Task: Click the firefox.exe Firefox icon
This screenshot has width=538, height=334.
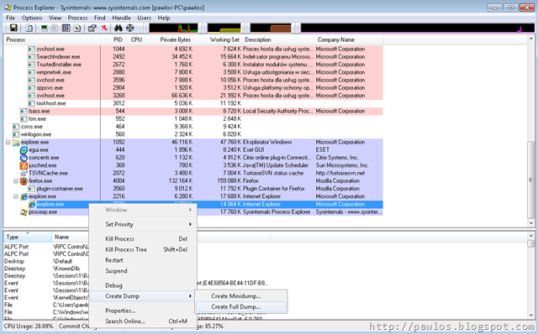Action: click(x=24, y=181)
